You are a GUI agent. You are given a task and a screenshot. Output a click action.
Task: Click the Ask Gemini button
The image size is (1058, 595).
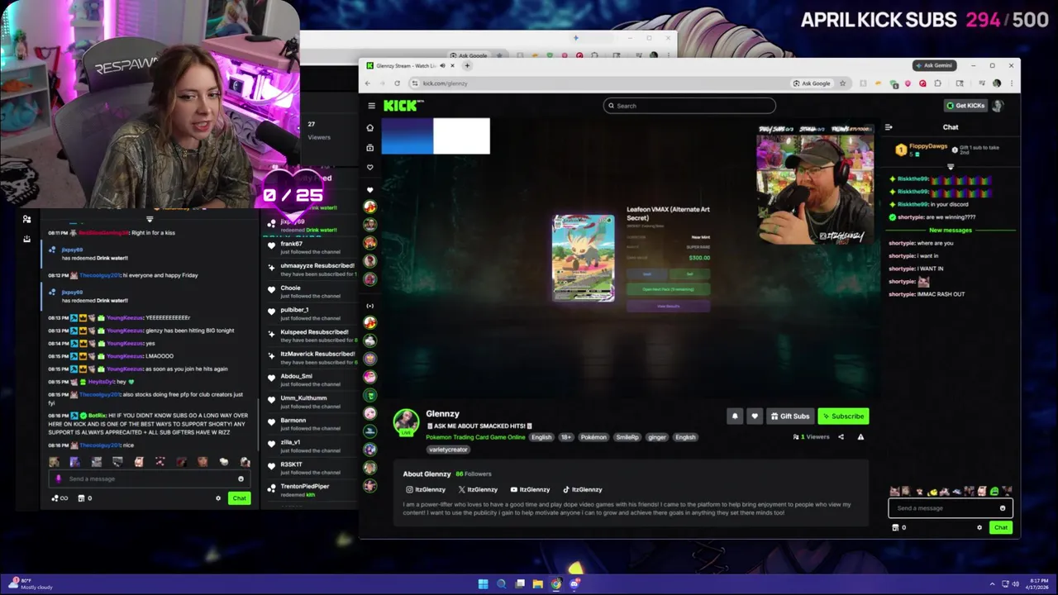(934, 65)
